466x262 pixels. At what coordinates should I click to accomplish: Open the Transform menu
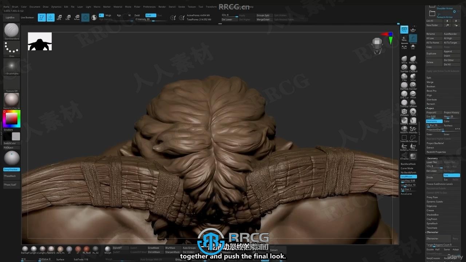click(x=211, y=7)
